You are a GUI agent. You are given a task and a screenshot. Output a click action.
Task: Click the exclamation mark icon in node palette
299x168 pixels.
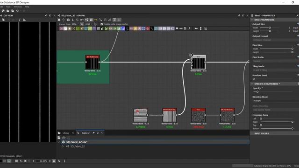[189, 28]
